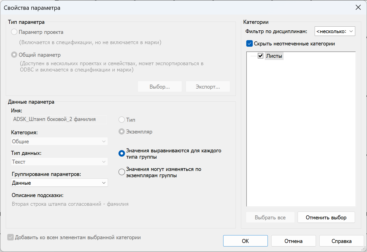This screenshot has width=367, height=252.
Task: Click the Имя parameter name field
Action: coord(59,119)
